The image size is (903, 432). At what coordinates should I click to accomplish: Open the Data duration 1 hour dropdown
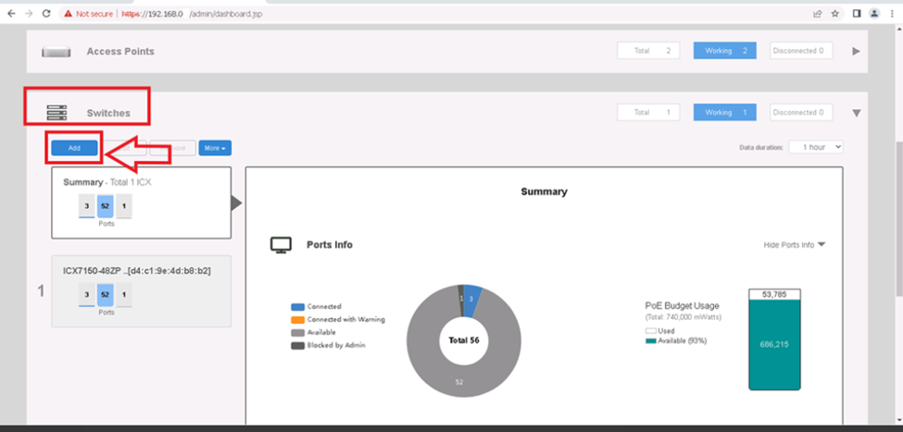point(815,147)
